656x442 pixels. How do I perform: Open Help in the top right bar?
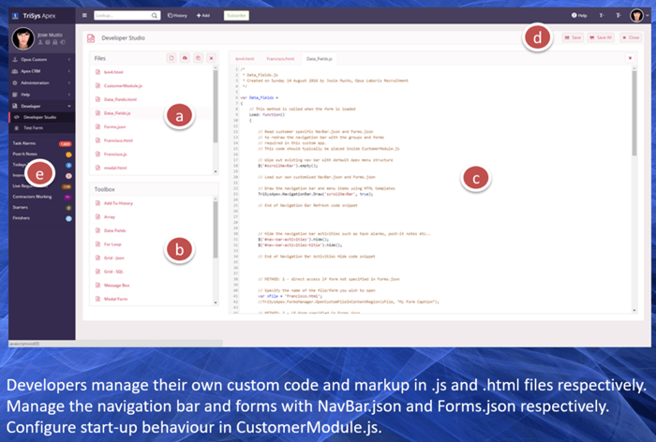coord(579,16)
